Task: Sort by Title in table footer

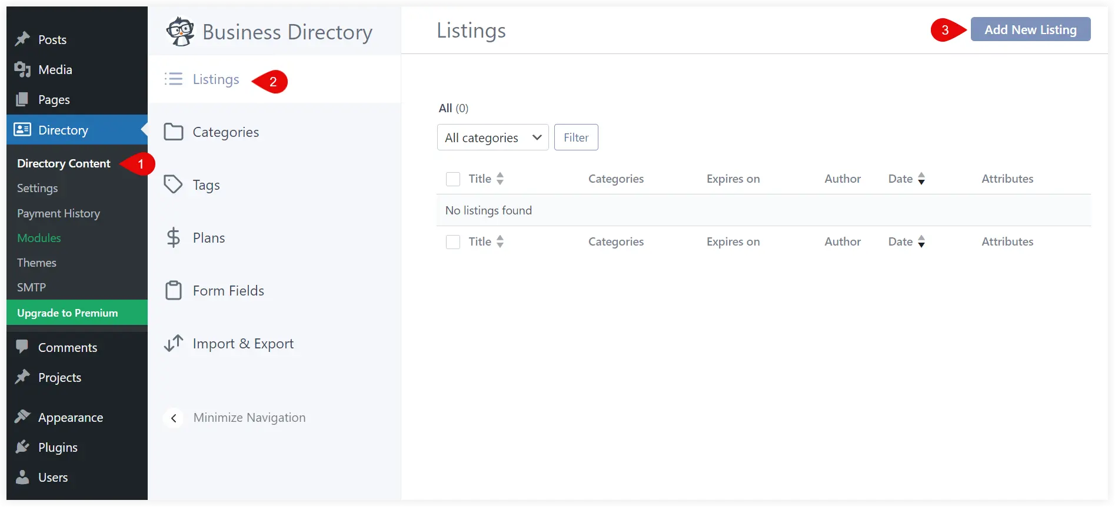Action: tap(500, 241)
